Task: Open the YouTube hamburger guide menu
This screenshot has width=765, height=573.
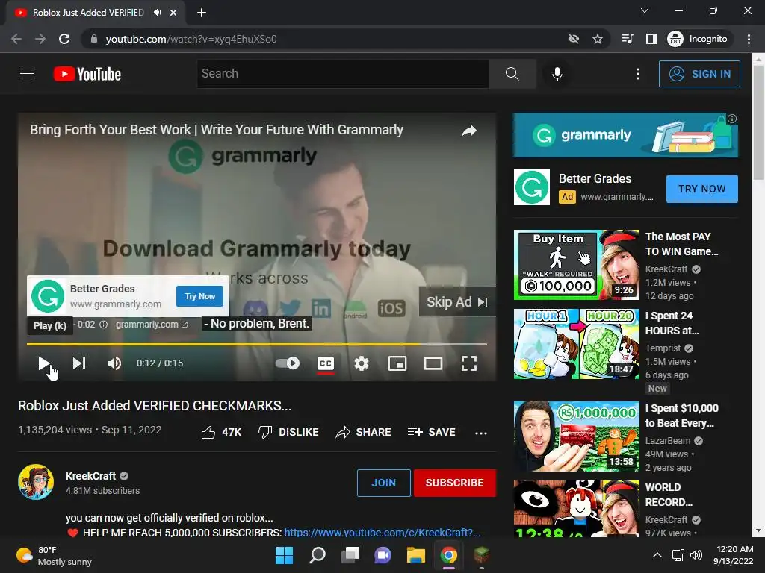Action: pos(27,74)
